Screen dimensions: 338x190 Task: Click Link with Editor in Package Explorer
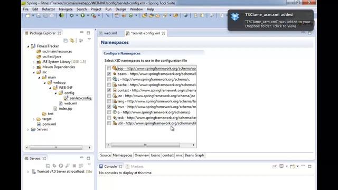pyautogui.click(x=72, y=41)
